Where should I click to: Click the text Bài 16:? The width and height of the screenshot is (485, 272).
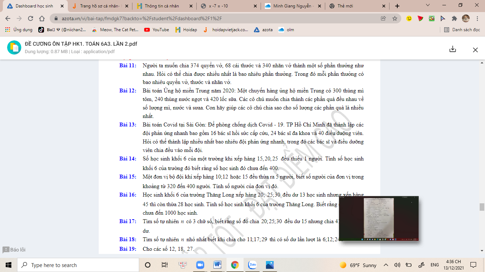coord(128,195)
